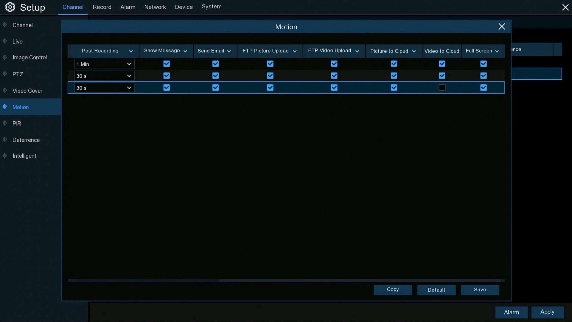Open the Record tab
Screen dimensions: 572x322
click(102, 7)
